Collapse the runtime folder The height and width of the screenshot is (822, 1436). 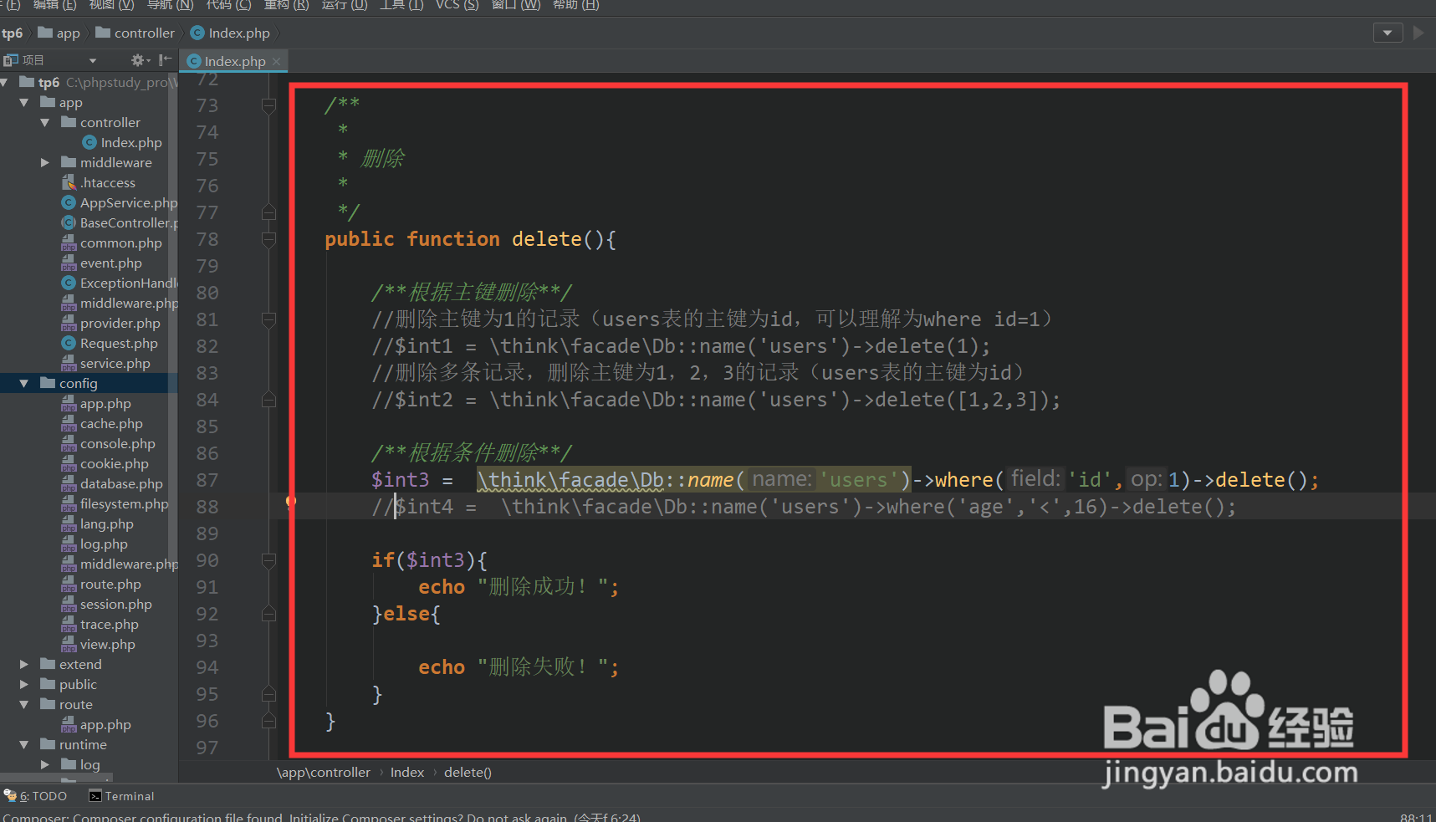point(24,744)
